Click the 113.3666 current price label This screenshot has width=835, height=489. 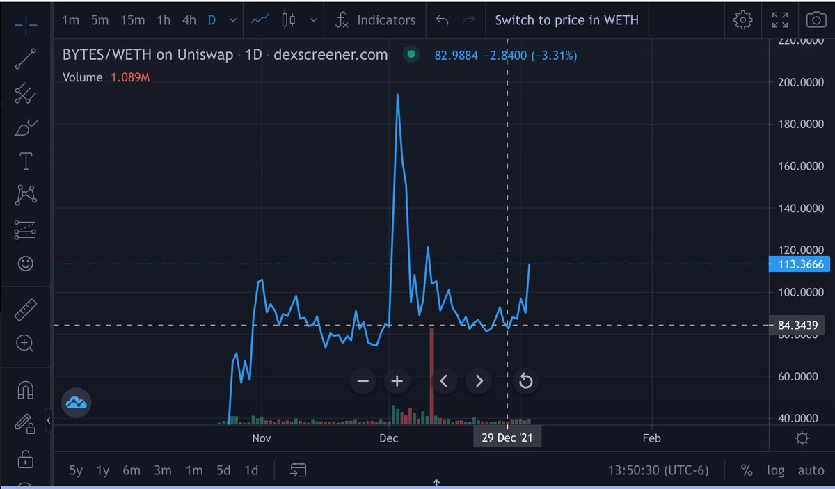(x=800, y=264)
